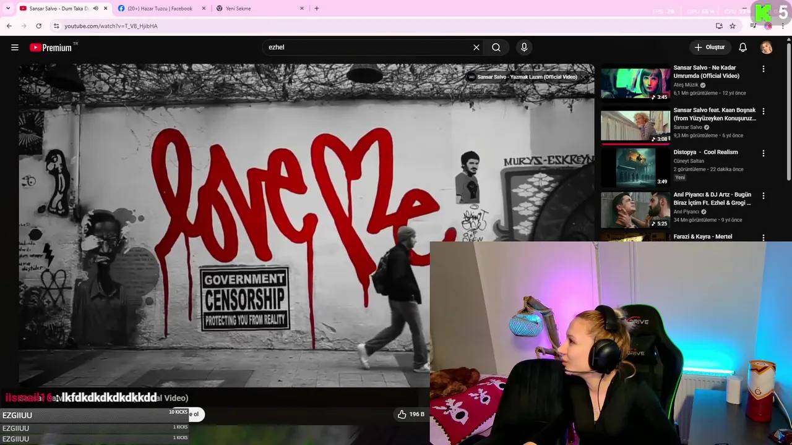Image resolution: width=792 pixels, height=445 pixels.
Task: Open title 'Farazi & Kayra - Mertel'
Action: click(x=703, y=237)
